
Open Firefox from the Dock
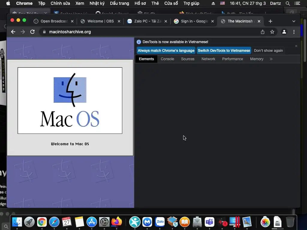point(117,222)
